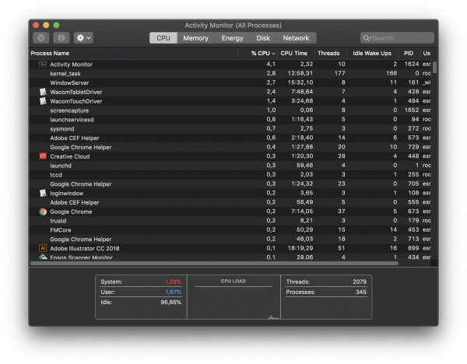The height and width of the screenshot is (364, 467).
Task: Click the Adobe Illustrator CC 2018 icon
Action: (x=43, y=248)
